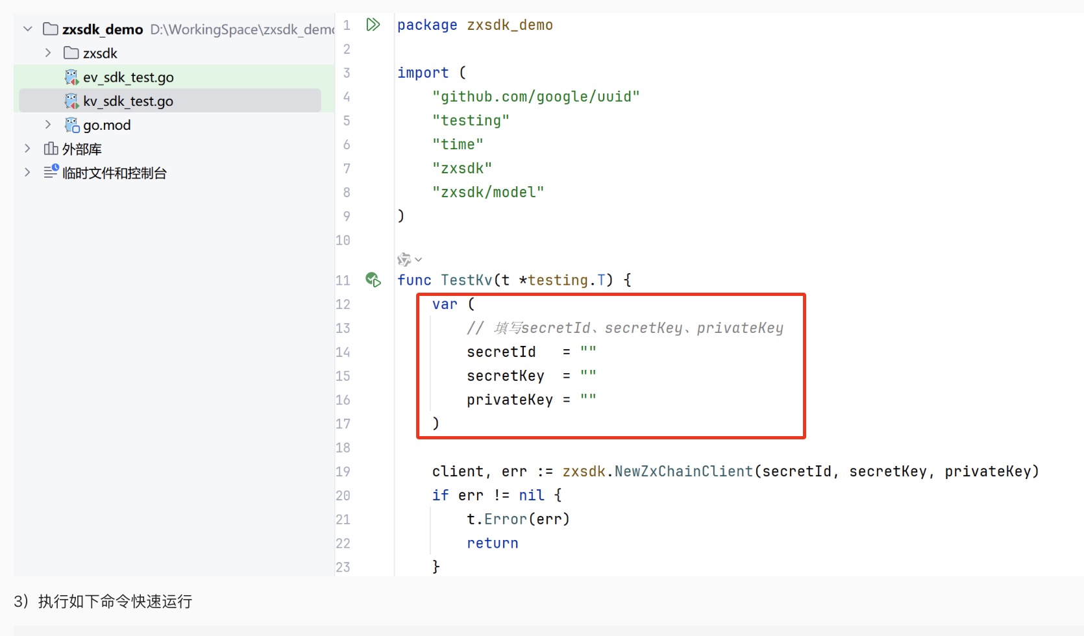This screenshot has height=636, width=1084.
Task: Click the ev_sdk_test.go Go file icon
Action: click(71, 77)
